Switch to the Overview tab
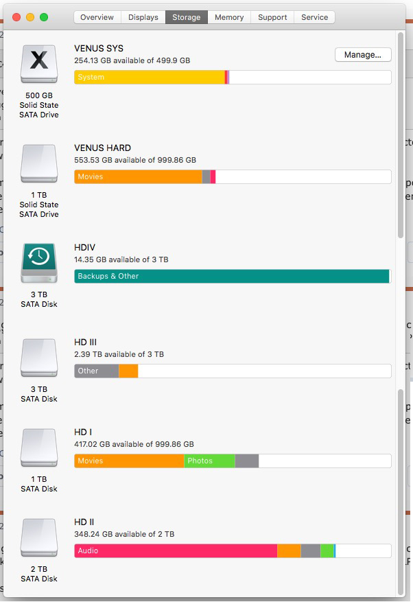Viewport: 413px width, 602px height. pos(97,17)
